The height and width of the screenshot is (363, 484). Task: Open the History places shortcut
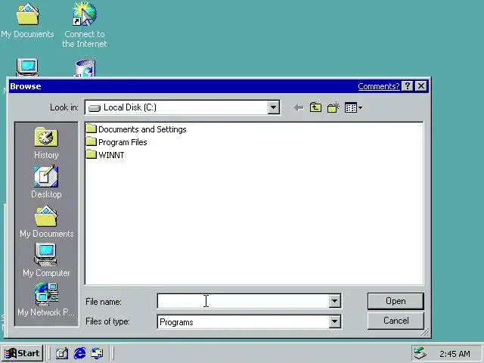pos(46,143)
